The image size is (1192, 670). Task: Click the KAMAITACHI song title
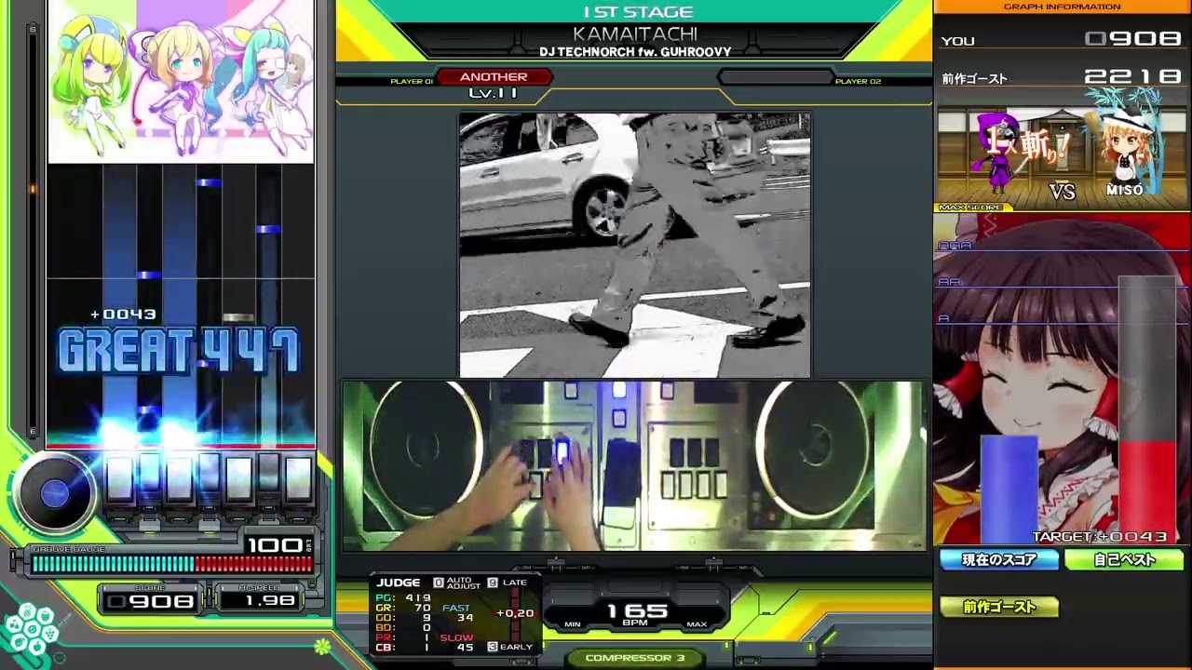point(635,34)
